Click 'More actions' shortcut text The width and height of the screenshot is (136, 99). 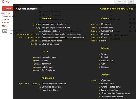[x=107, y=61]
